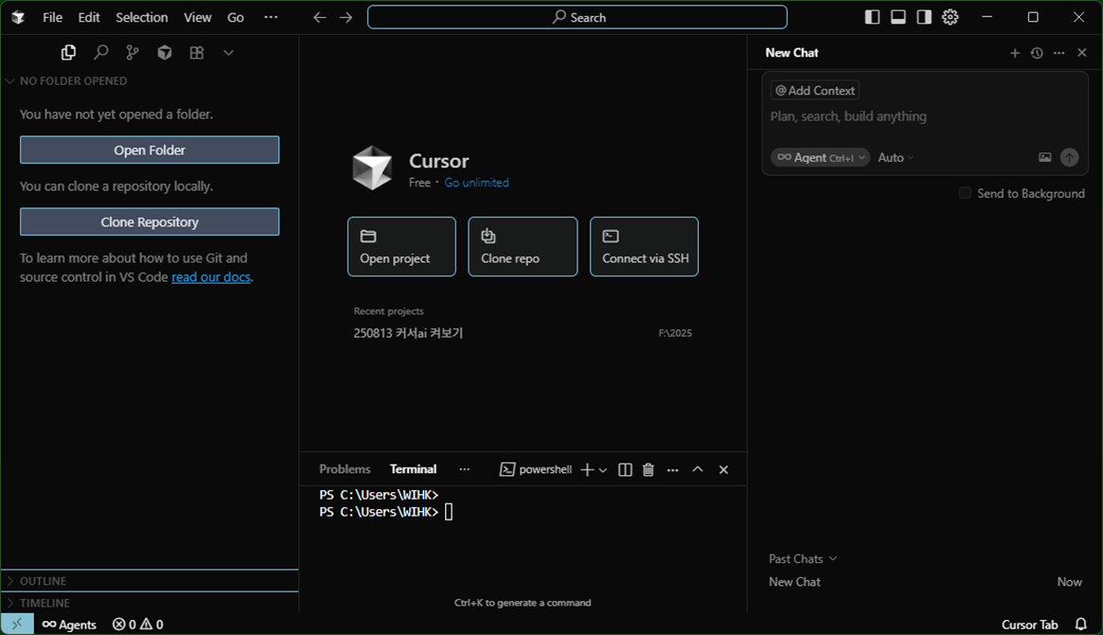Open the Auto model dropdown
This screenshot has height=635, width=1103.
click(896, 157)
